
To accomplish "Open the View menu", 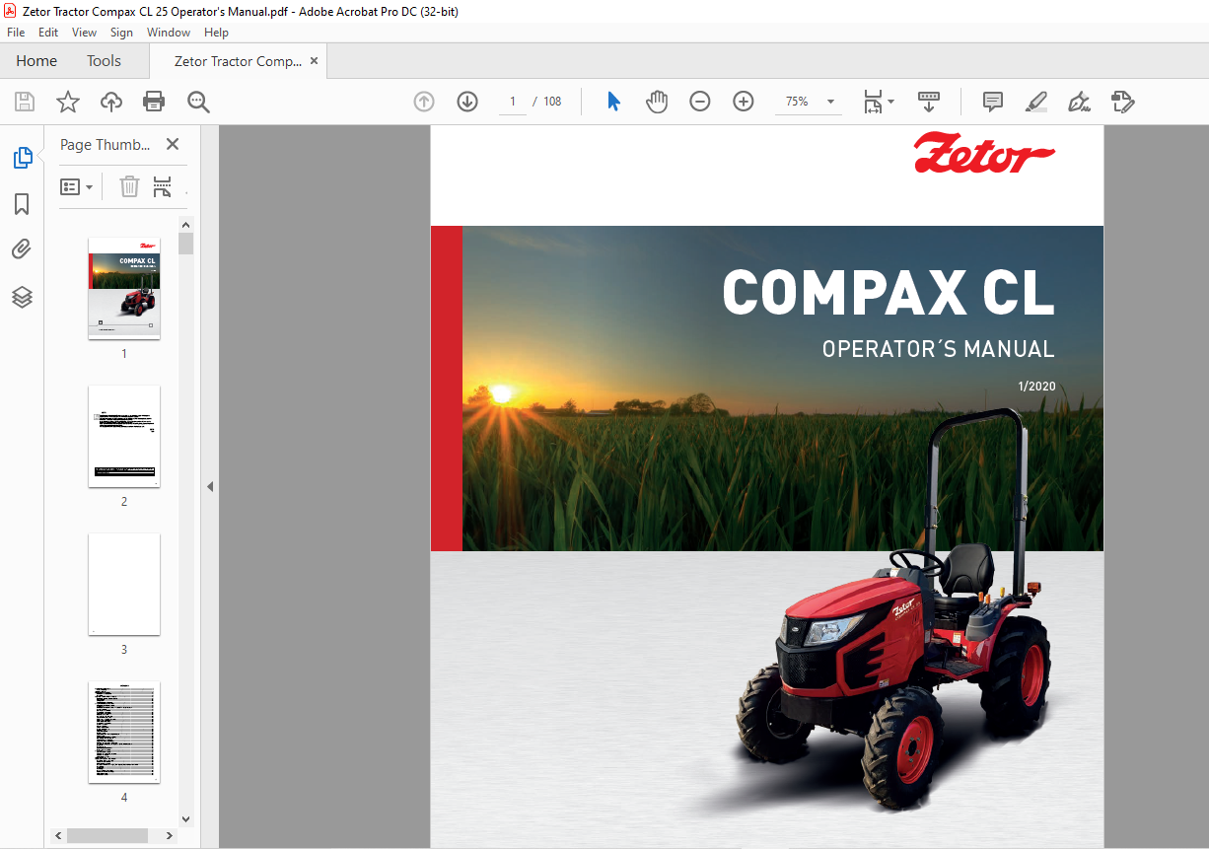I will pos(84,33).
